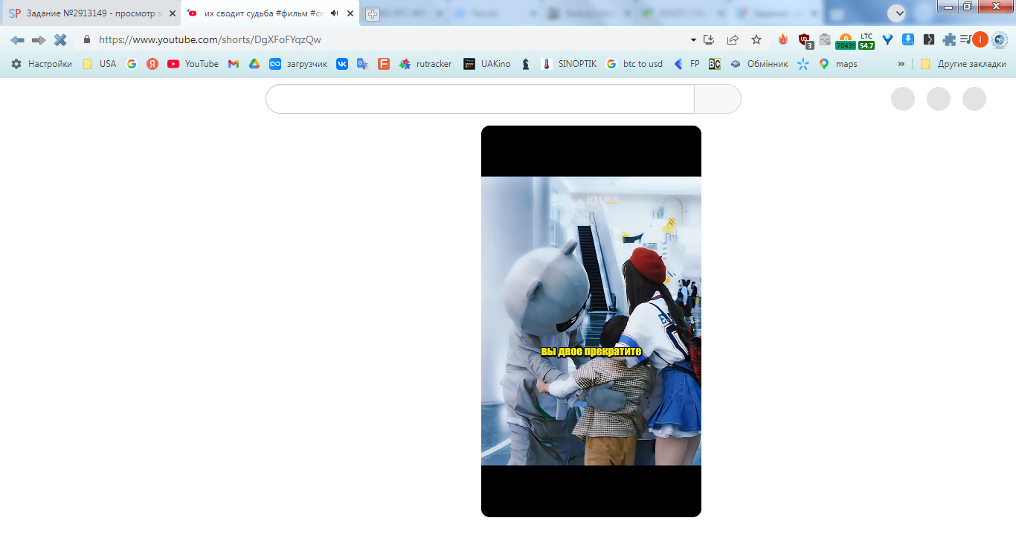Share this page from the address bar

(x=733, y=39)
